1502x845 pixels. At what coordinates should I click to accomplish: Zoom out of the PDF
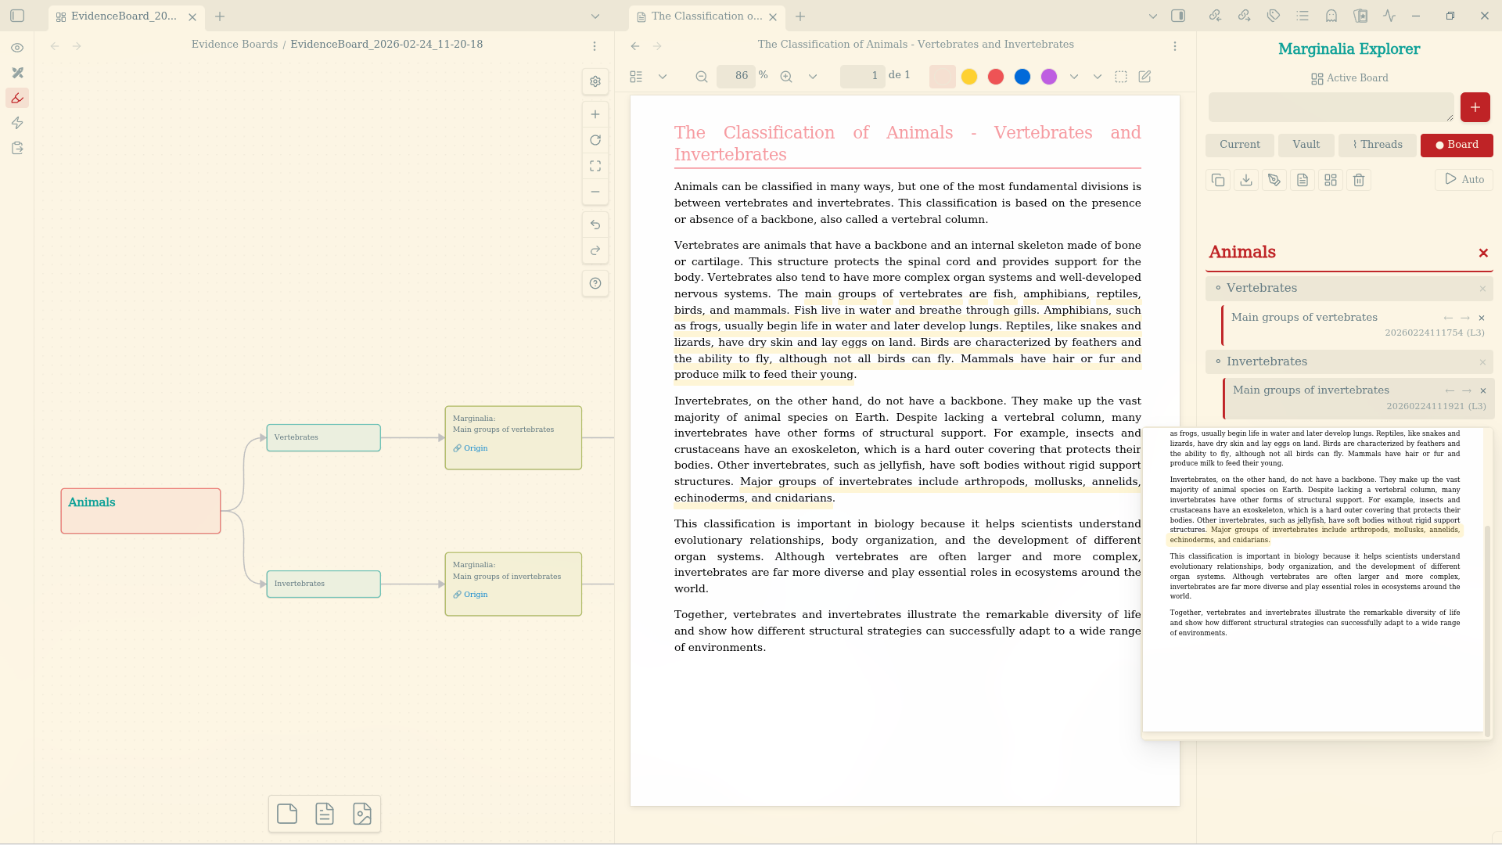[702, 77]
